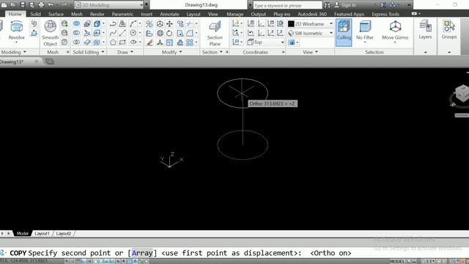Click the Plot printer icon in quick access

tap(41, 5)
